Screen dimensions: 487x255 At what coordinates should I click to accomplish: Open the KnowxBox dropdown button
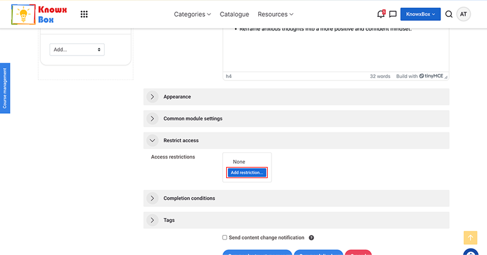[x=420, y=14]
